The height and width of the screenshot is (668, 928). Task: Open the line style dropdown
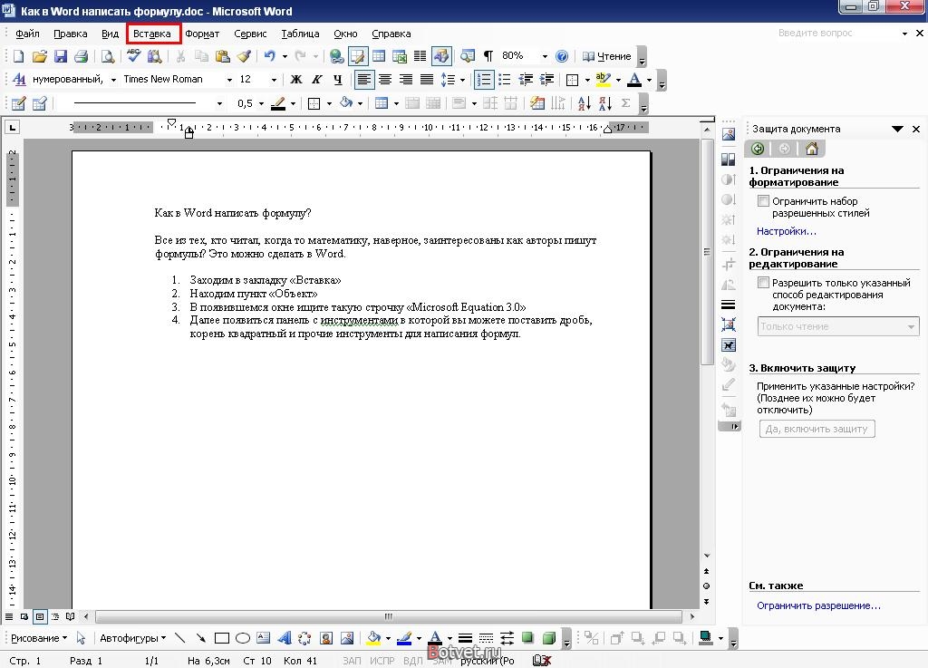coord(219,103)
